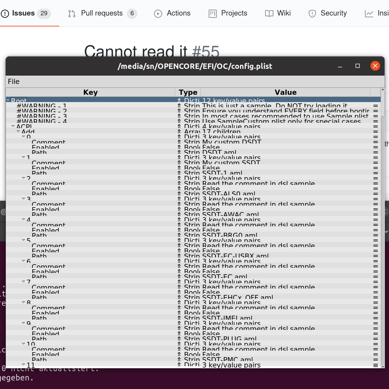The image size is (389, 389).
Task: Collapse tree item 0 disclosure triangle
Action: [x=24, y=136]
